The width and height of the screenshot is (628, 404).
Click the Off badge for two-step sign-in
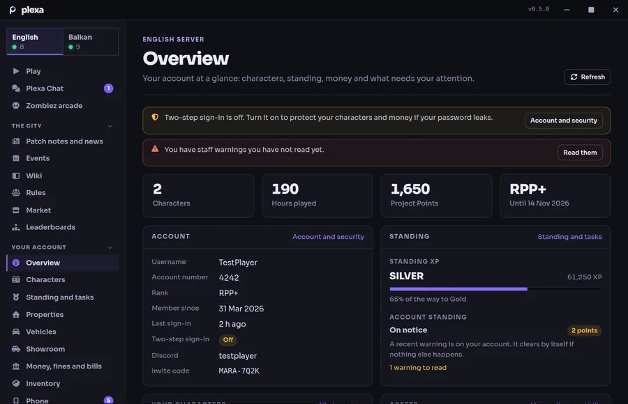point(228,340)
